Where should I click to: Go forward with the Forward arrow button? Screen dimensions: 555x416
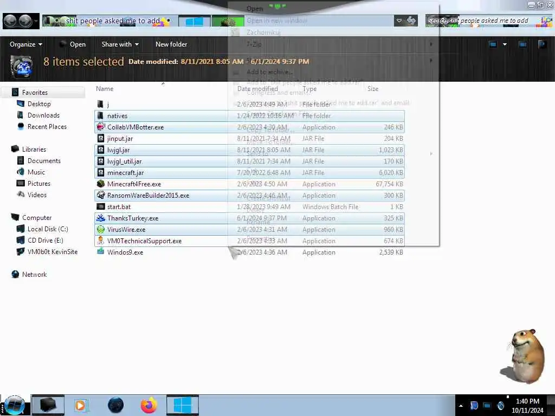click(x=25, y=21)
